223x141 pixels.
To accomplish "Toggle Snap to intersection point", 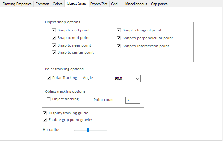I will point(119,46).
